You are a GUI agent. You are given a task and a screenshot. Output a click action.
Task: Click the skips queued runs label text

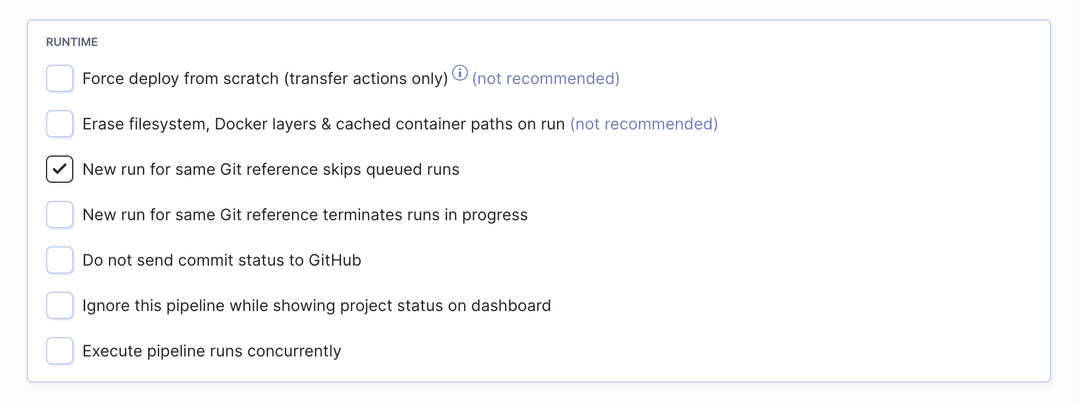270,169
